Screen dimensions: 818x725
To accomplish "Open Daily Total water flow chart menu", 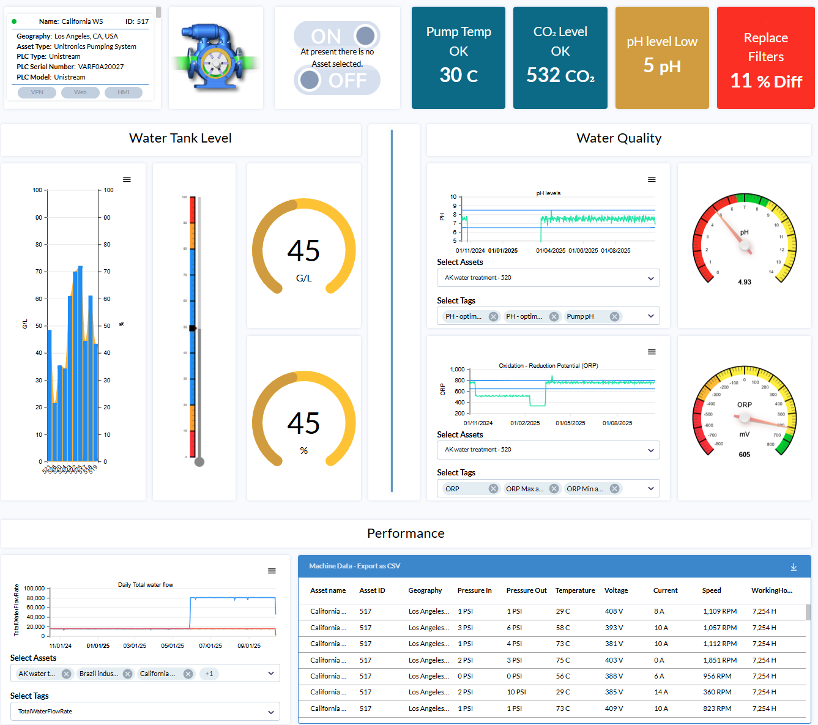I will 272,571.
